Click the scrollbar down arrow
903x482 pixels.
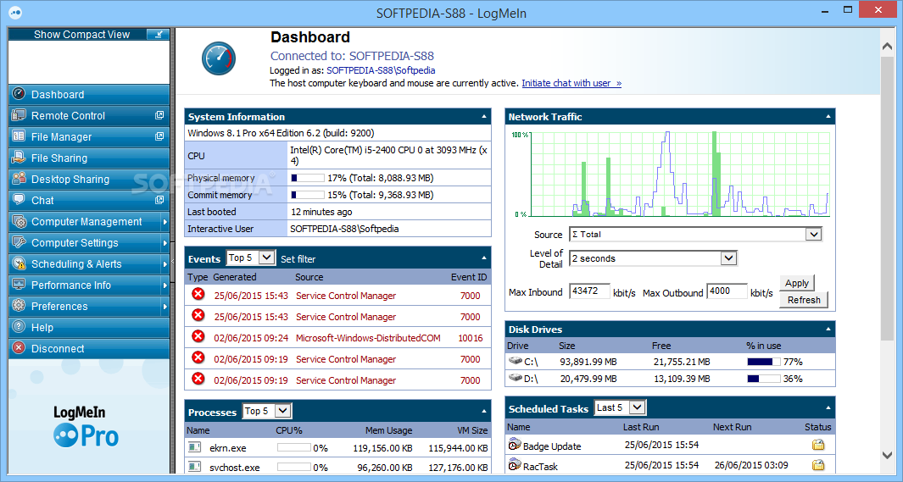point(887,455)
